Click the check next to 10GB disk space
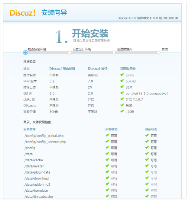This screenshot has width=190, height=202. (x=122, y=111)
